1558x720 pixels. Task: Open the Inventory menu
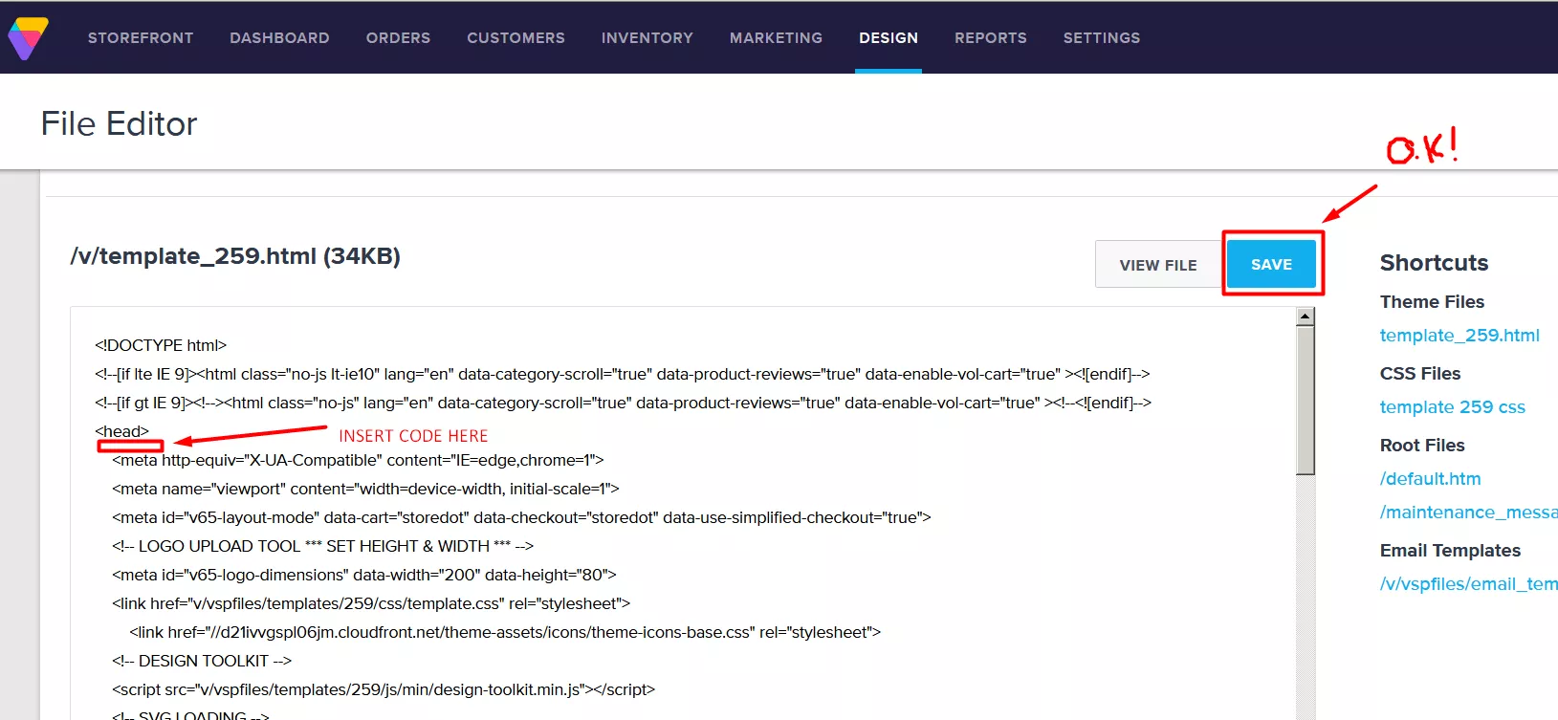[647, 38]
